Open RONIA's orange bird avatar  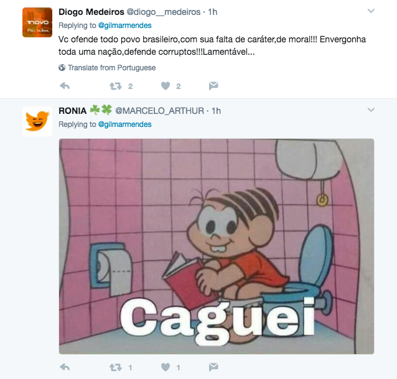point(37,121)
